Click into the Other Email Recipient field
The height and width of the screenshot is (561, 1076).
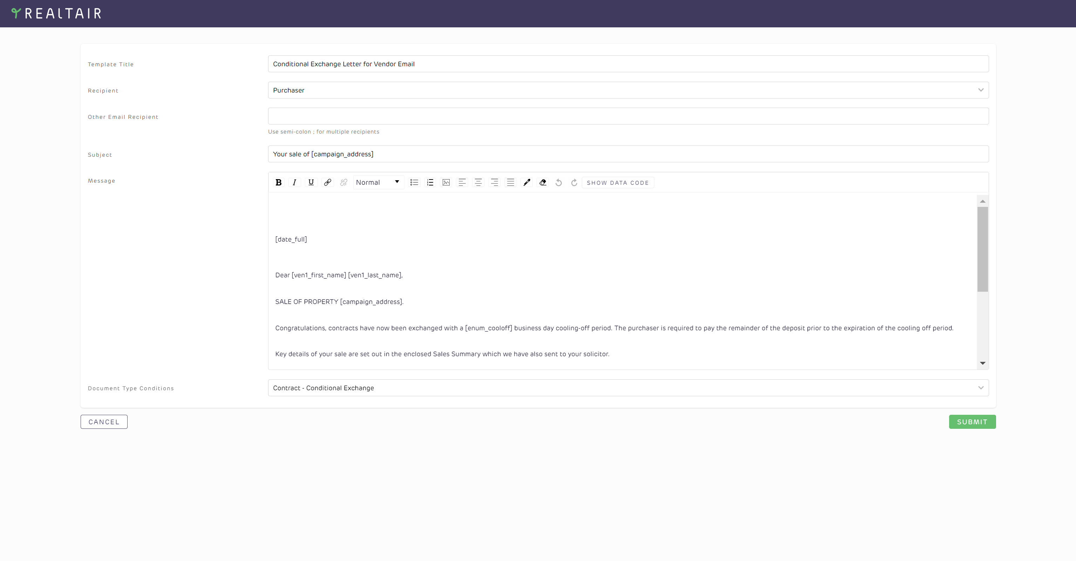[628, 116]
